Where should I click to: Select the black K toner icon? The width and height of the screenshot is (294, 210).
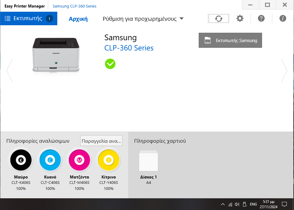click(x=21, y=160)
